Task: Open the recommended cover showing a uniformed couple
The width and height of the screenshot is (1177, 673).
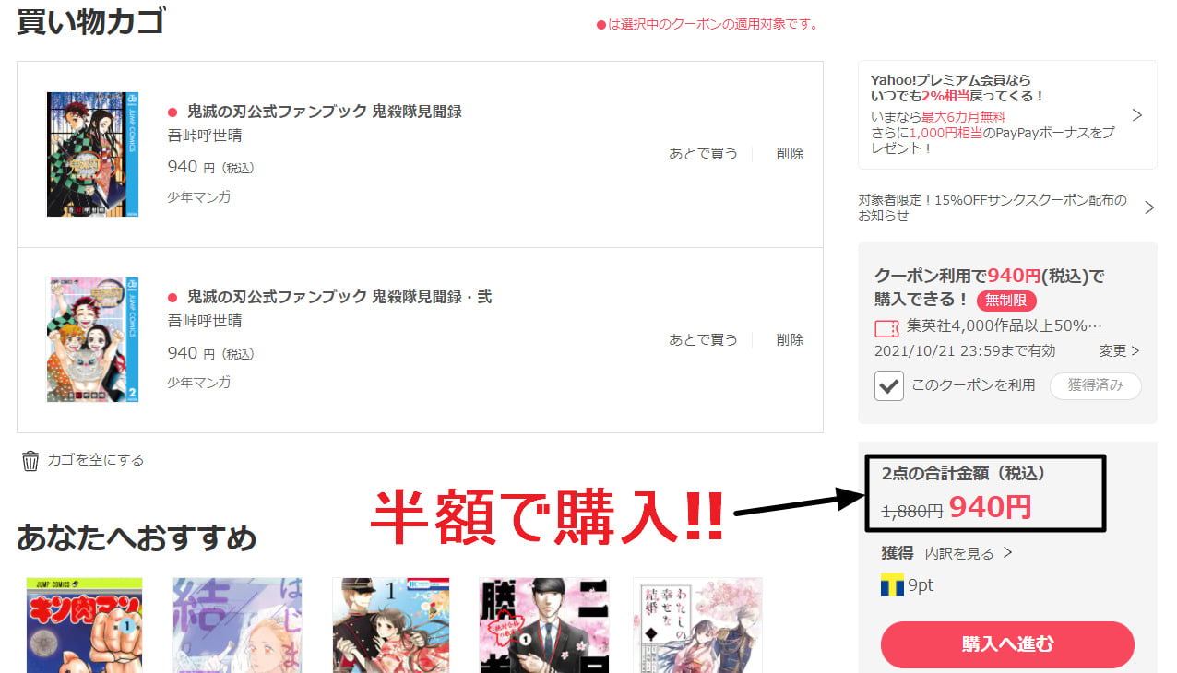Action: click(x=390, y=625)
